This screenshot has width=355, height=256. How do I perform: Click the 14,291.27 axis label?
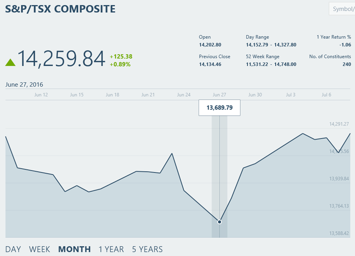pyautogui.click(x=339, y=124)
